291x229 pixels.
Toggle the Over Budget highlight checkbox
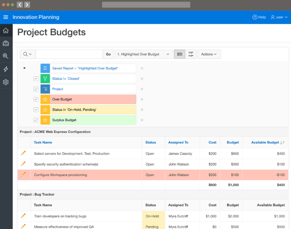[36, 99]
